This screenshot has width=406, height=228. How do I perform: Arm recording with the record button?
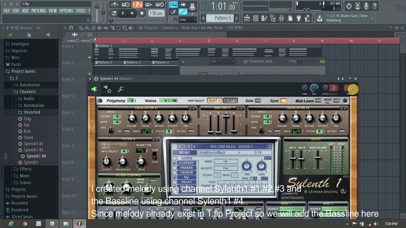click(x=142, y=13)
